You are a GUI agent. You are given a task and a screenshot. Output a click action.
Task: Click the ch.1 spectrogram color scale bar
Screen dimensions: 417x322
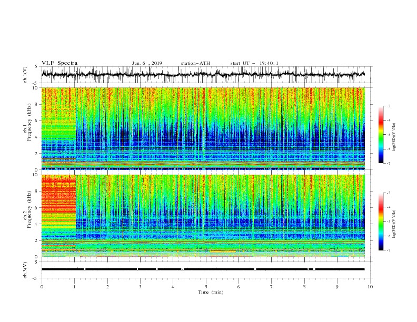[x=381, y=135]
